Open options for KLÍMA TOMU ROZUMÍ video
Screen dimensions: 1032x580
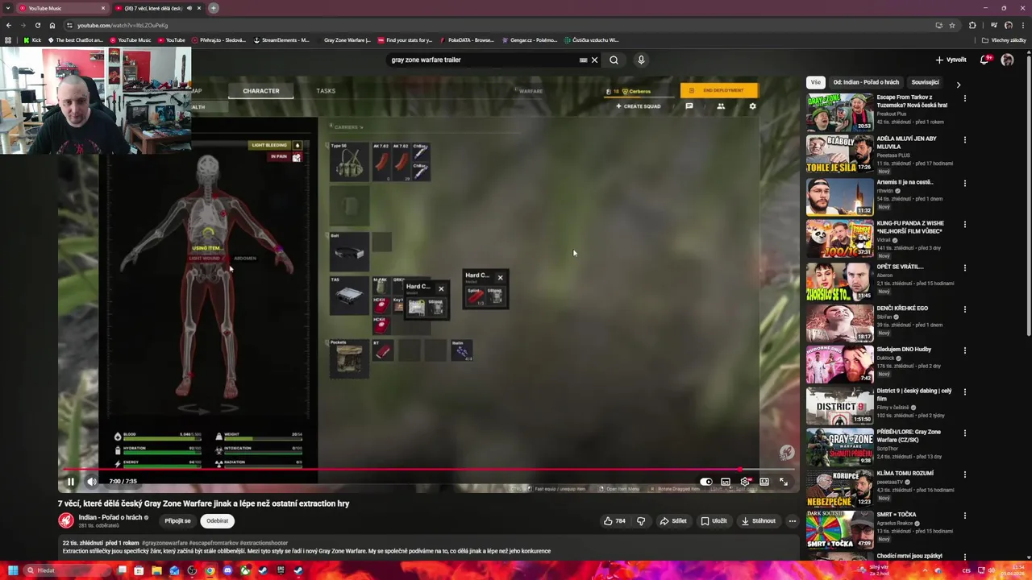pos(964,474)
